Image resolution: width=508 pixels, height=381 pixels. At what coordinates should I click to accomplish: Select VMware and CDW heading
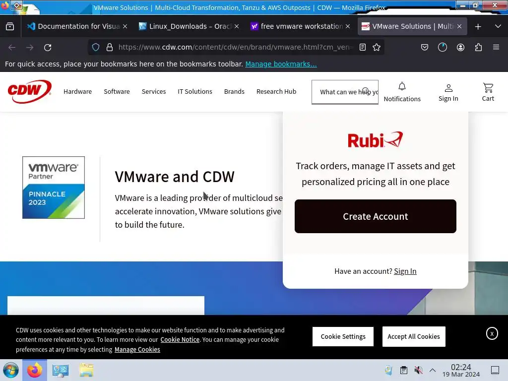[x=175, y=177]
